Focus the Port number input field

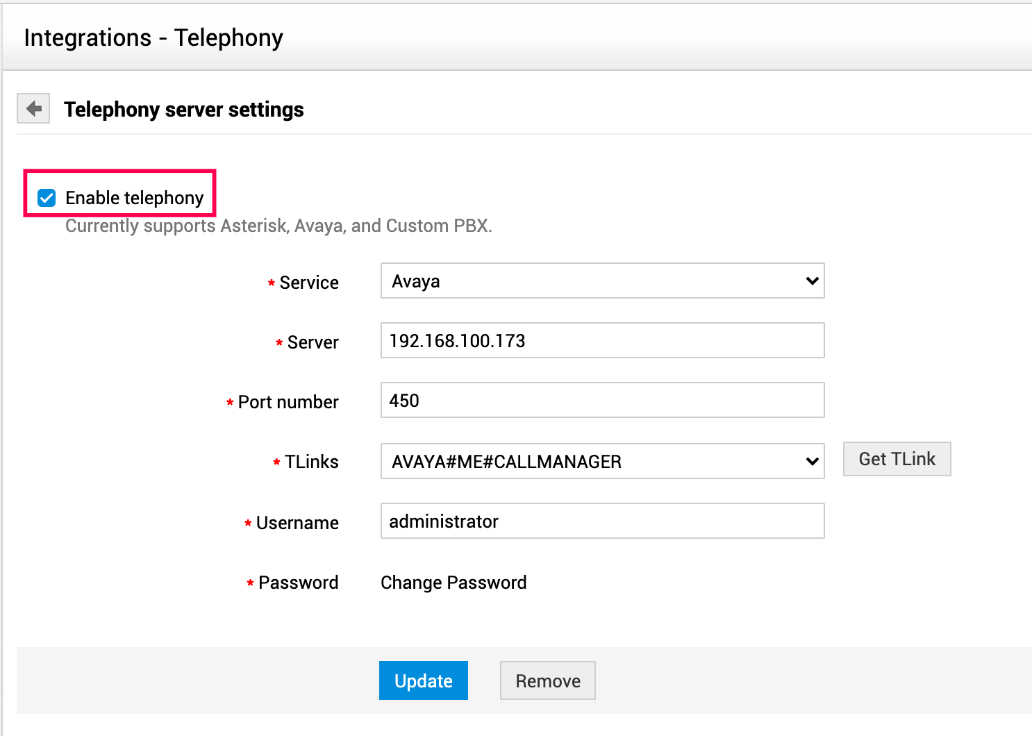[x=602, y=401]
